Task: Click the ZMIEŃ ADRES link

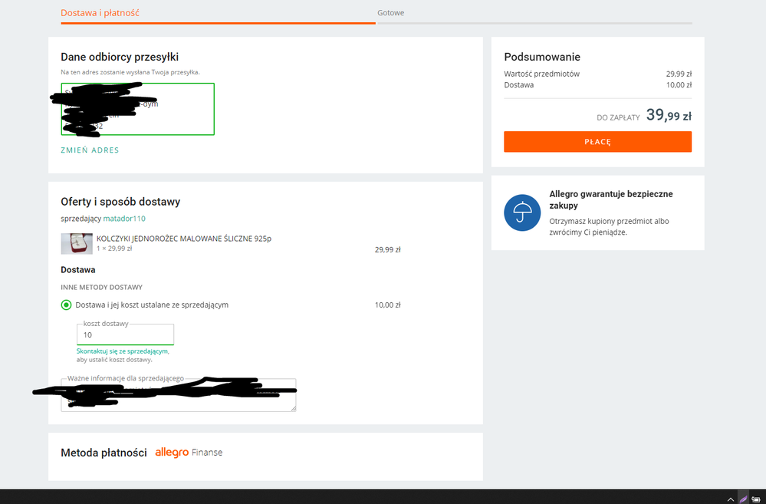Action: coord(90,150)
